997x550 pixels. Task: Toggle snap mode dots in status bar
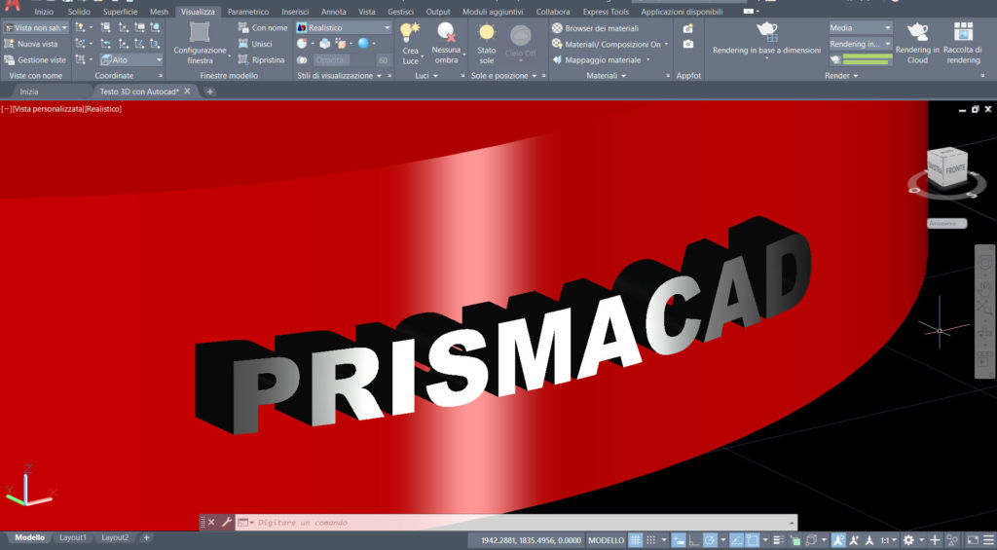pyautogui.click(x=650, y=540)
